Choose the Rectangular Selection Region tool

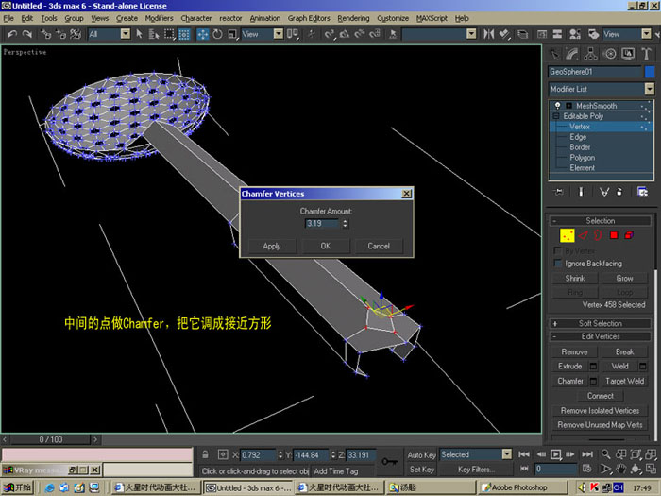(169, 34)
